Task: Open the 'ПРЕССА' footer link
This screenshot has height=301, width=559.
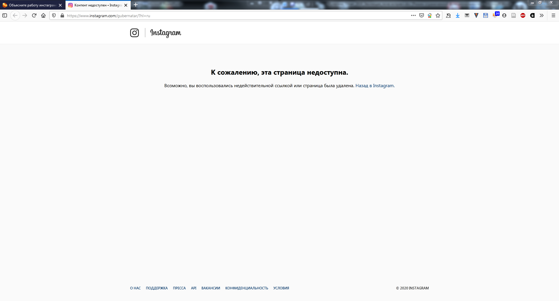Action: (179, 288)
